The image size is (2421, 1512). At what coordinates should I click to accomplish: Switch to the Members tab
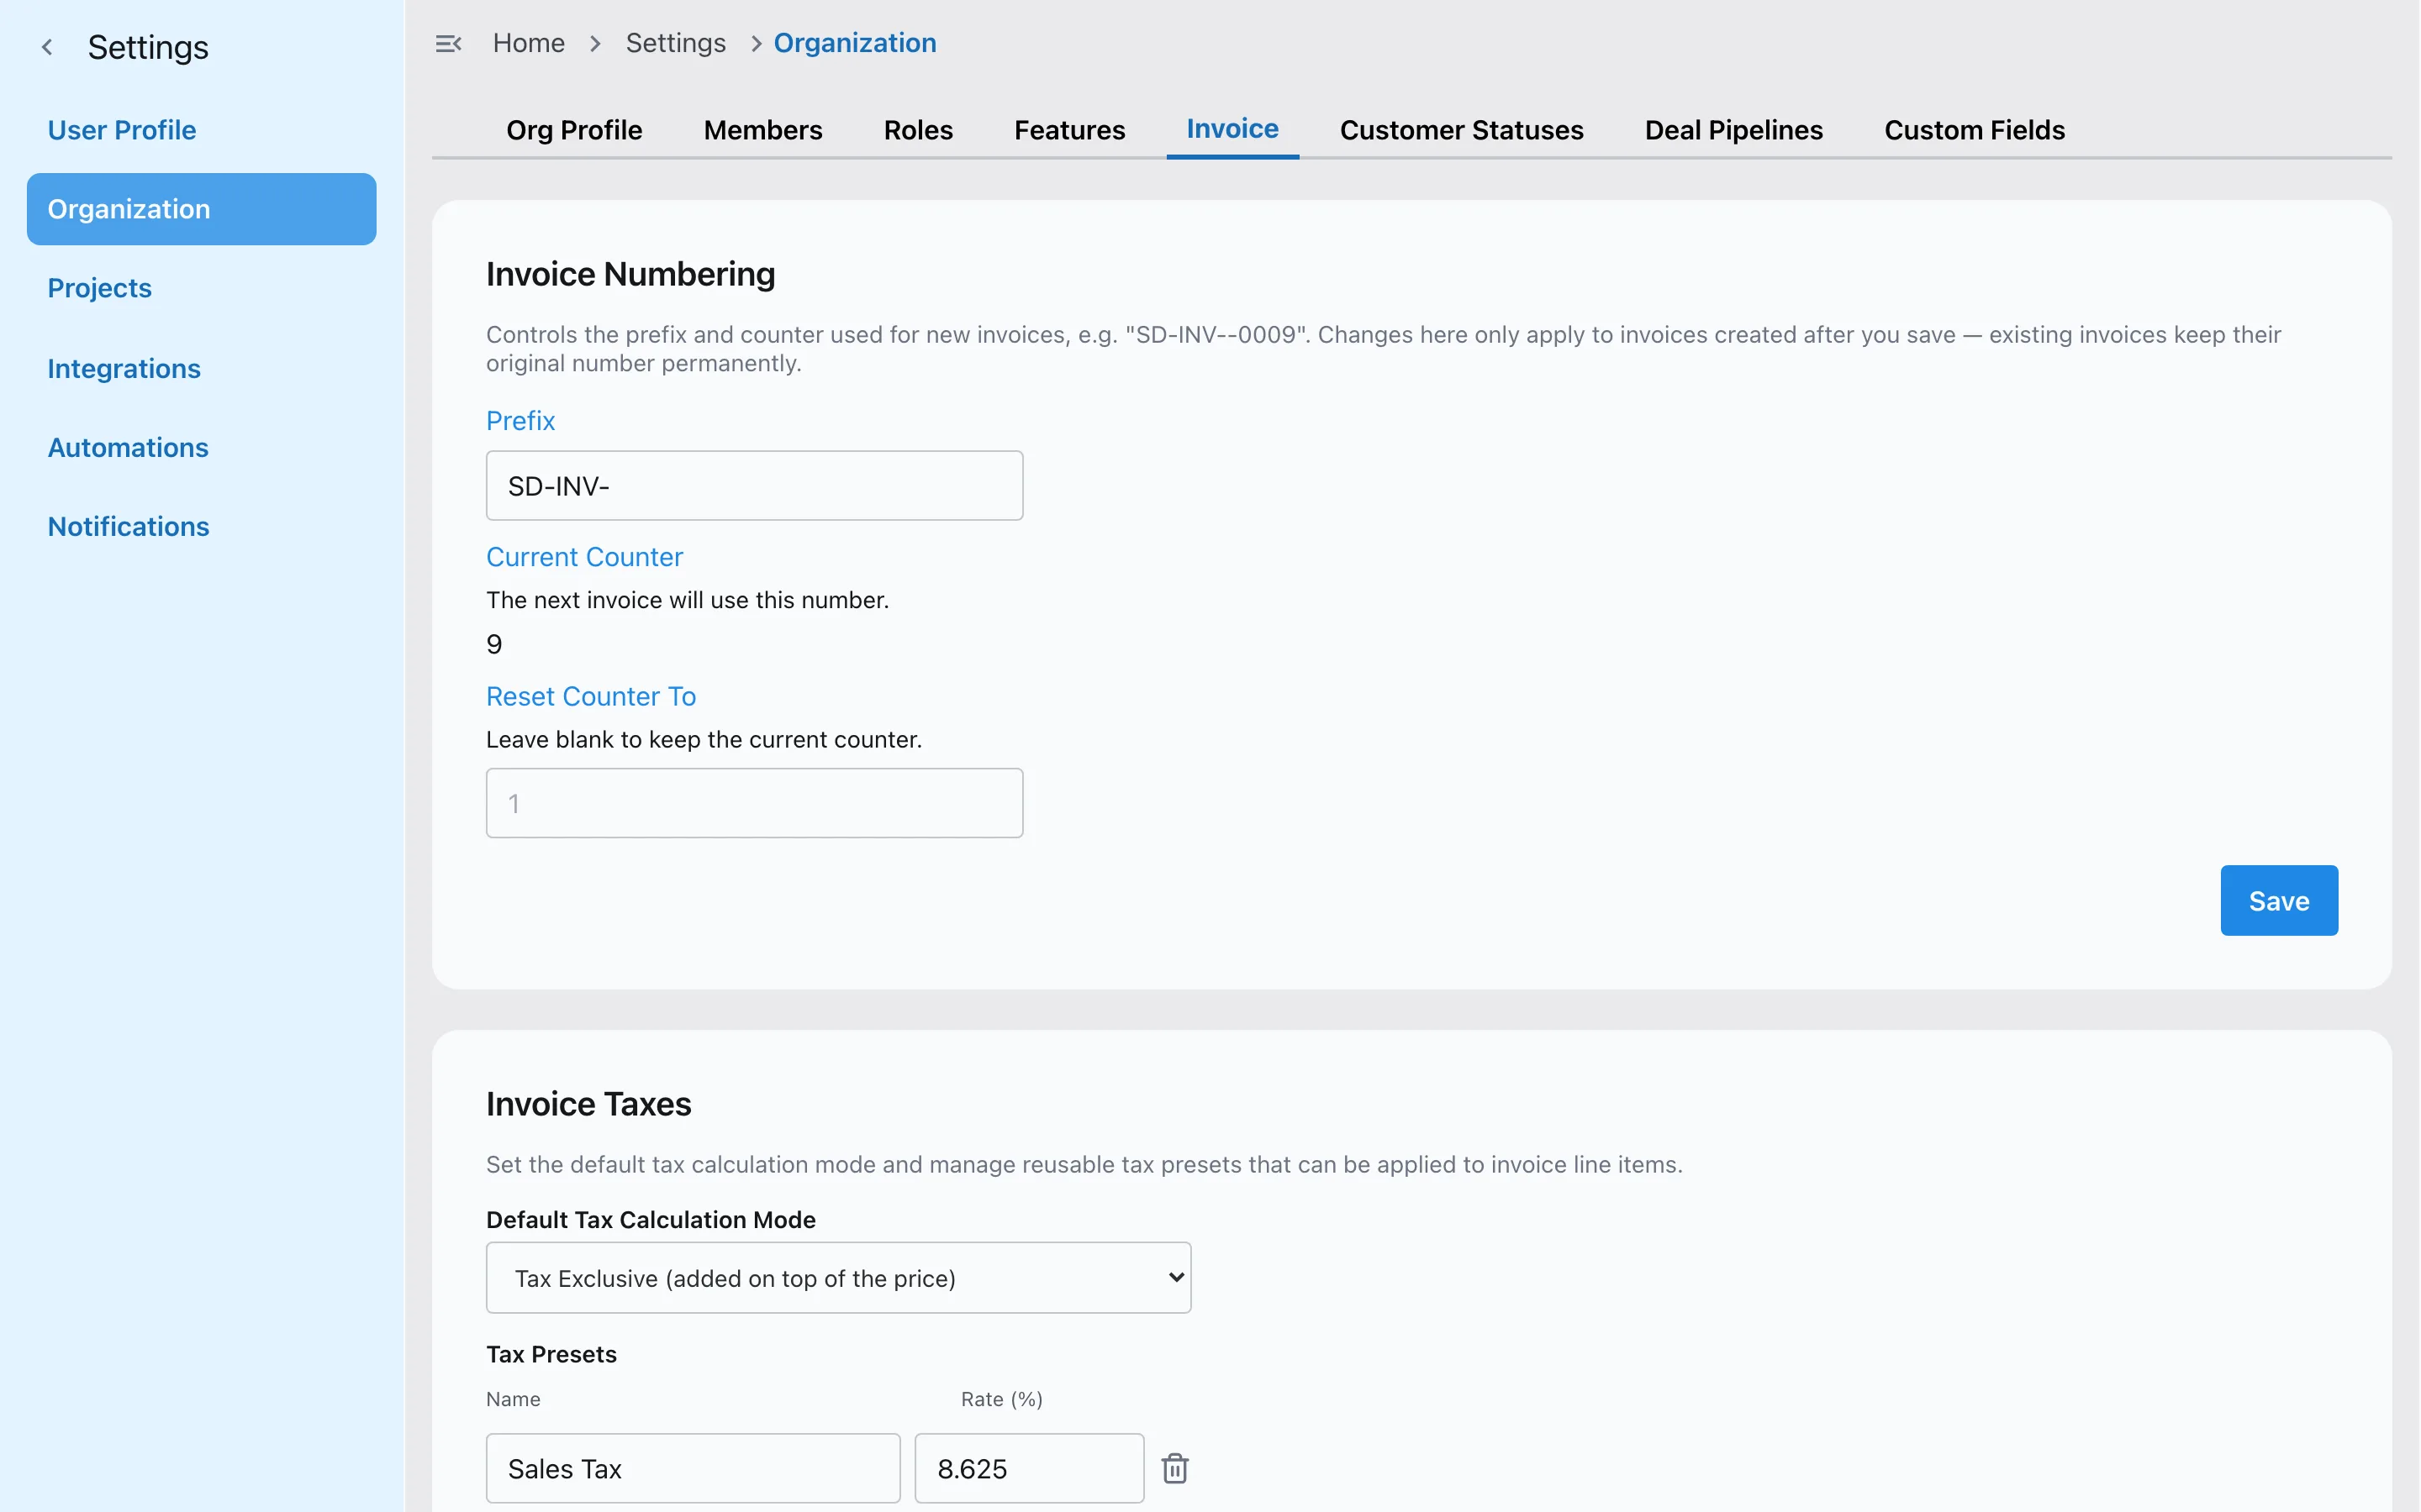(x=762, y=130)
